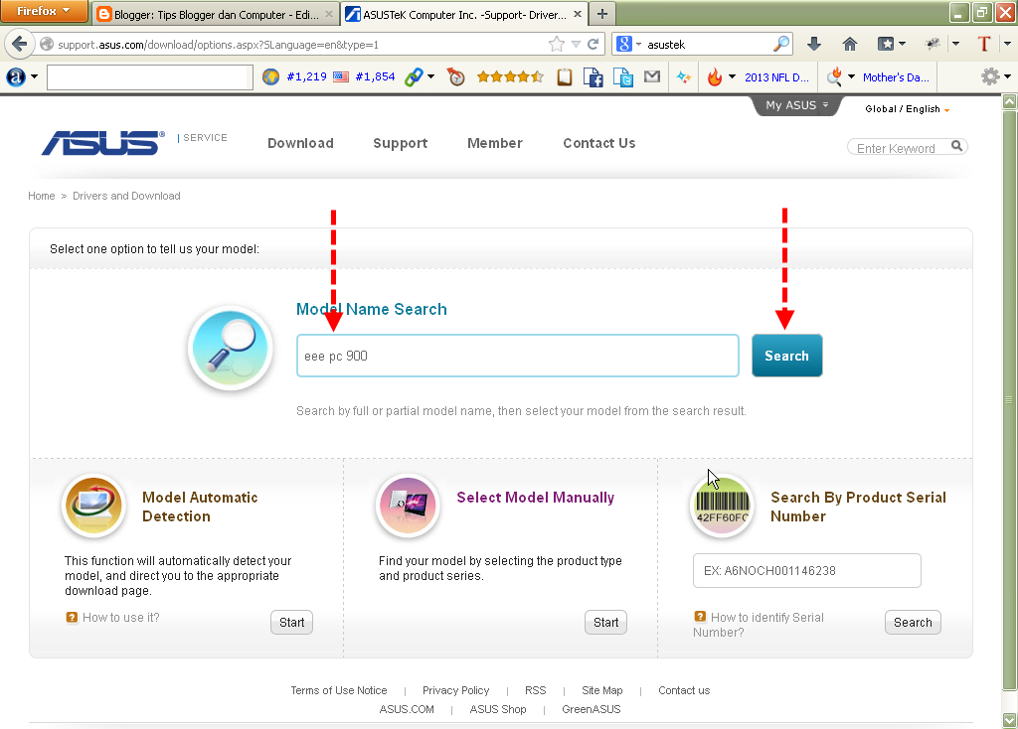
Task: Click the ASUS logo
Action: click(103, 143)
